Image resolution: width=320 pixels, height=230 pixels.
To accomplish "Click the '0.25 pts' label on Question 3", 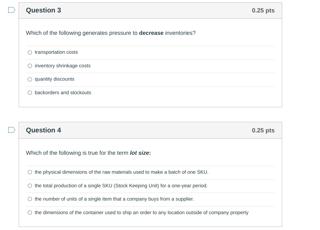I will click(x=263, y=10).
